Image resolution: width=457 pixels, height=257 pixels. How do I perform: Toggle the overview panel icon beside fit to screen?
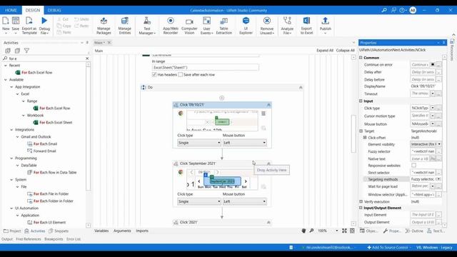click(352, 231)
